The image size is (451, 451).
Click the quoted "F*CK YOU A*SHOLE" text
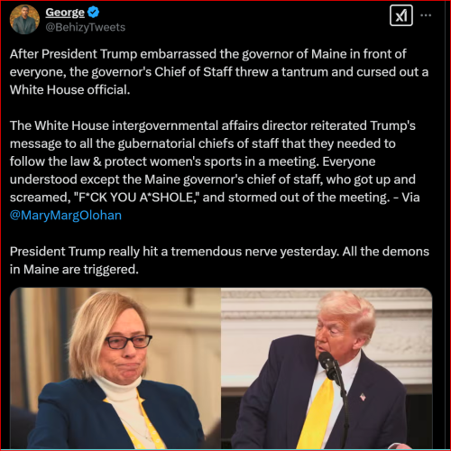(x=136, y=198)
